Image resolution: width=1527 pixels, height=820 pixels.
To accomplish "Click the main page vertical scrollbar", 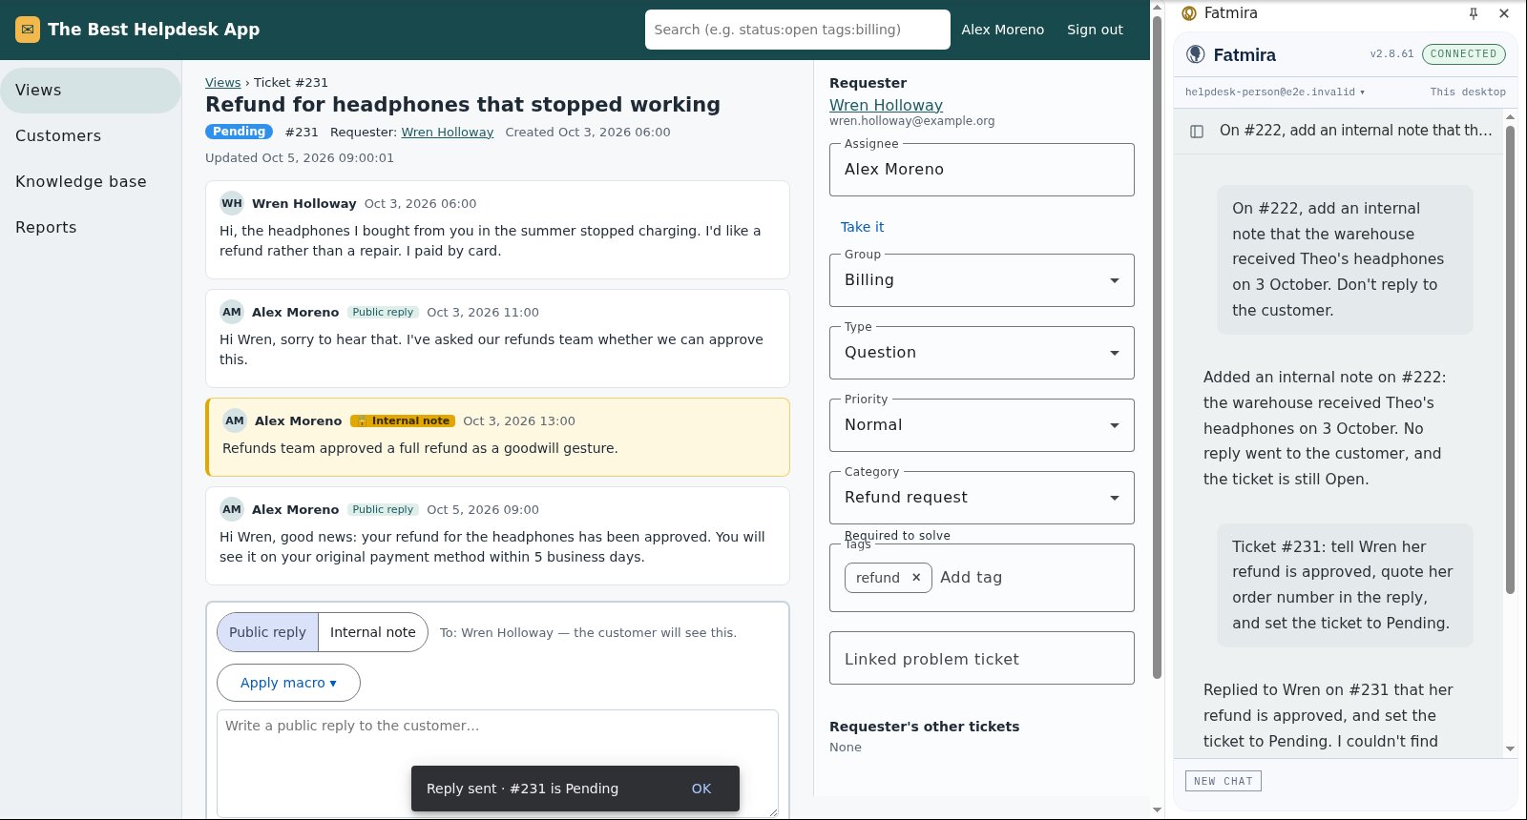I will point(1157,347).
